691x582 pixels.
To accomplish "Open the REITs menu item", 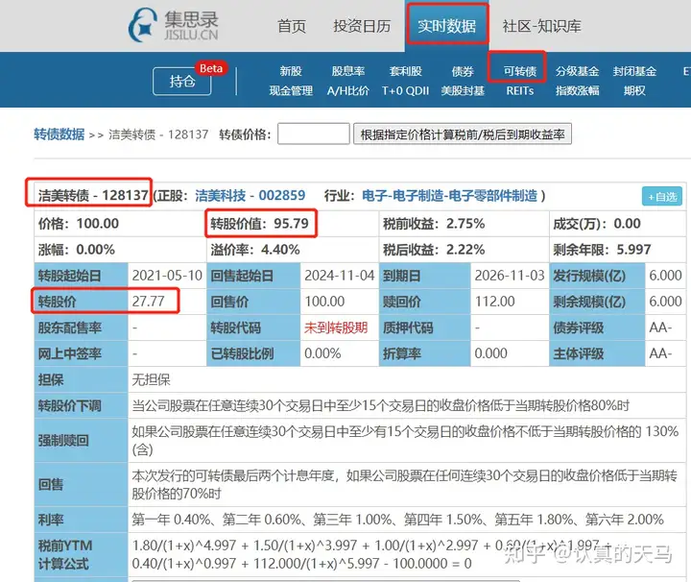I will (520, 91).
